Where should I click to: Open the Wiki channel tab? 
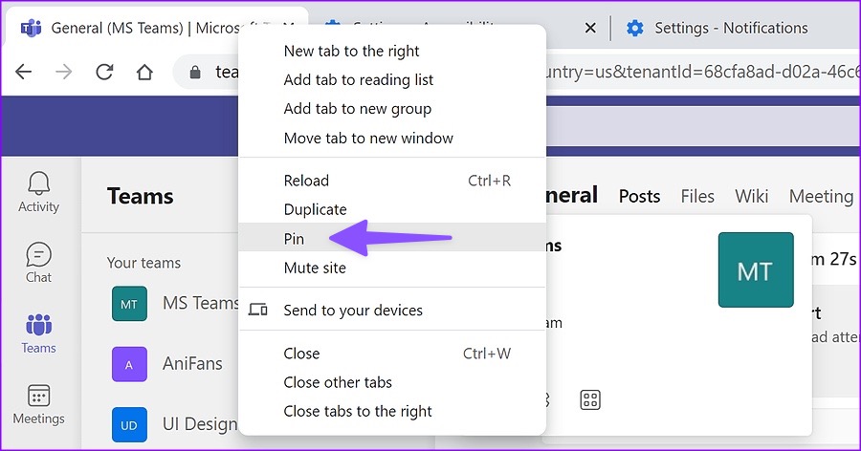(x=752, y=197)
